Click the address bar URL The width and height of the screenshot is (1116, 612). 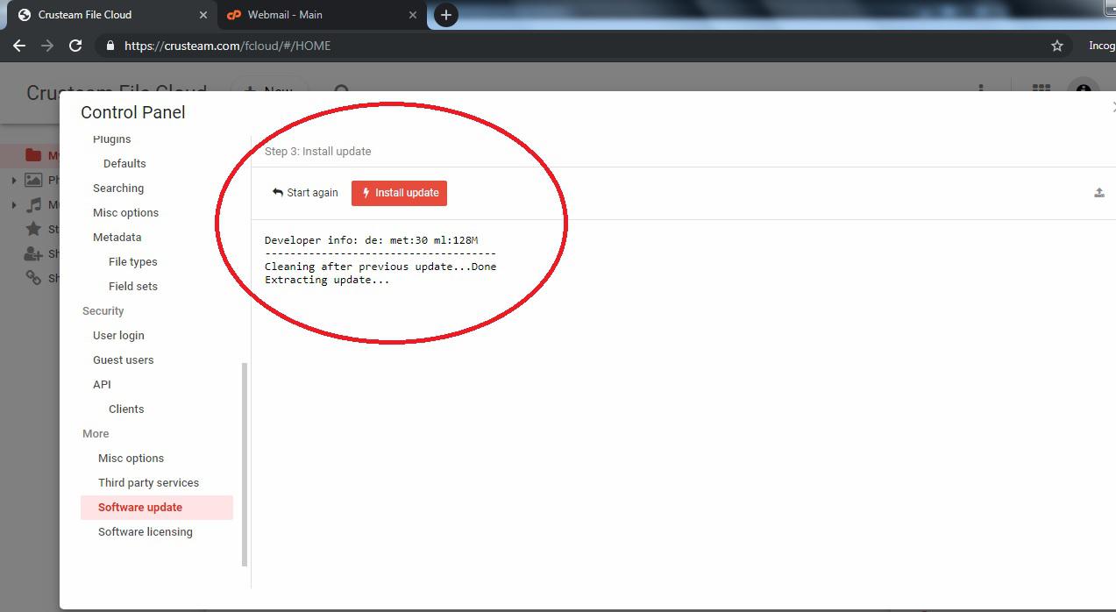(228, 46)
